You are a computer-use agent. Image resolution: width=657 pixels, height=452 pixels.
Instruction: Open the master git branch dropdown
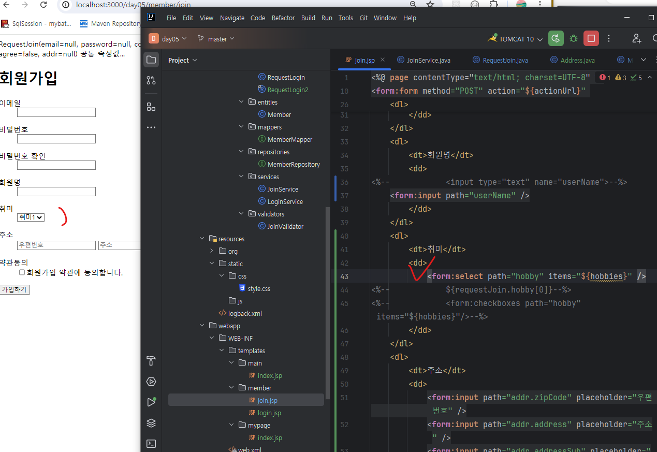tap(215, 39)
